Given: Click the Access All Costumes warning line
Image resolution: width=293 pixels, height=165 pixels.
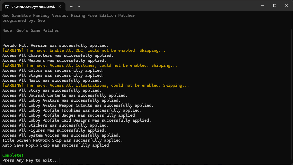Looking at the screenshot, I should (90, 65).
